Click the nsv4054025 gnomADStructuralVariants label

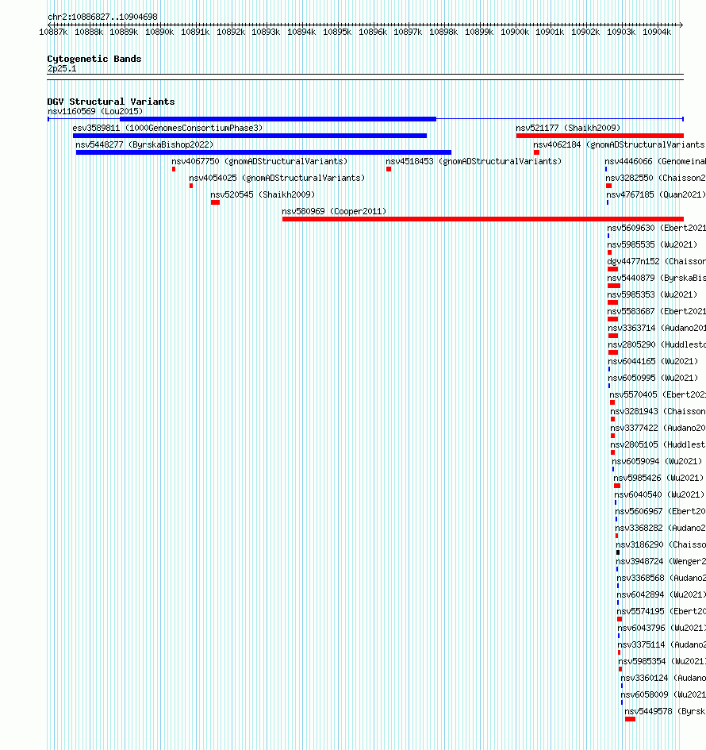coord(277,179)
